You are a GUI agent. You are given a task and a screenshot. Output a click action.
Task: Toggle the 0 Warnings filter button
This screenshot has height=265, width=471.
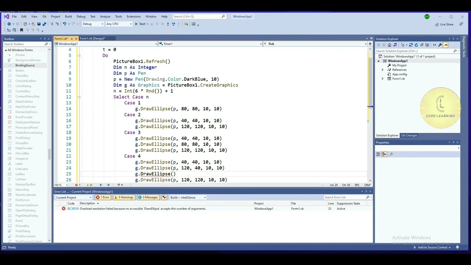[x=124, y=197]
